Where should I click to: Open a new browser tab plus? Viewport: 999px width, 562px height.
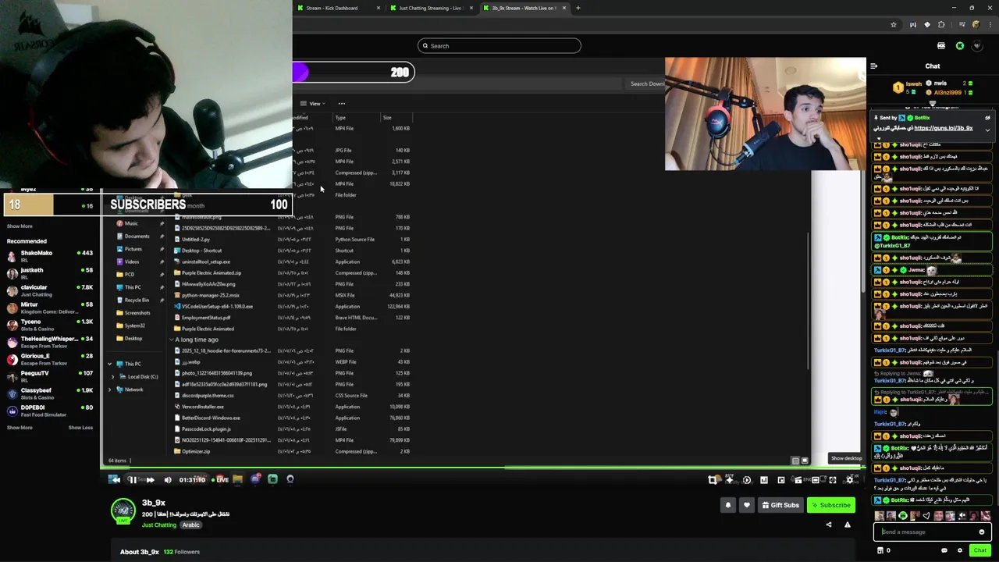(578, 8)
